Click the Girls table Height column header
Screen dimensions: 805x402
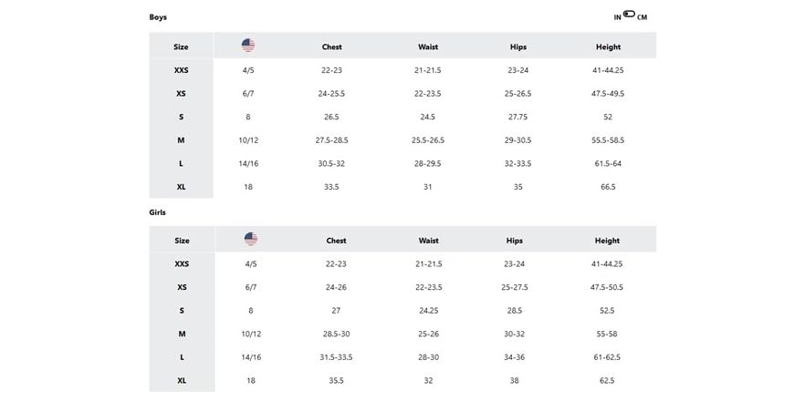click(607, 241)
